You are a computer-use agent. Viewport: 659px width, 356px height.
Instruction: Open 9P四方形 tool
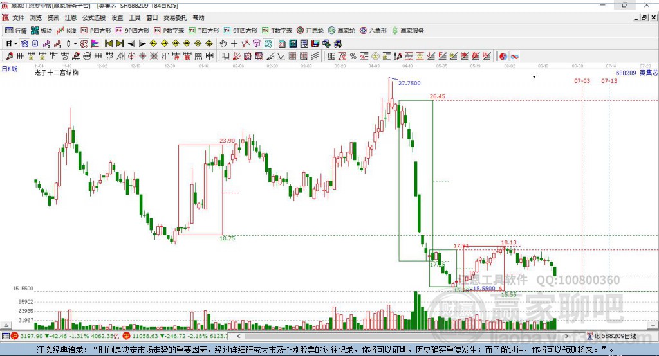tap(133, 31)
